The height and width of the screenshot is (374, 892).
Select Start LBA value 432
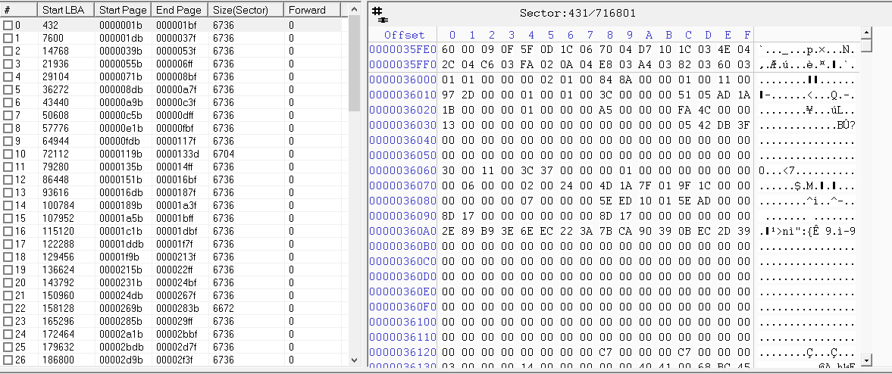50,25
